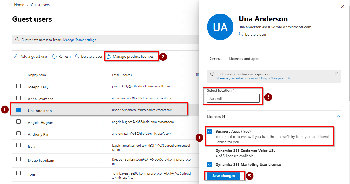Dismiss the subscriptions expiring notification

336,74
